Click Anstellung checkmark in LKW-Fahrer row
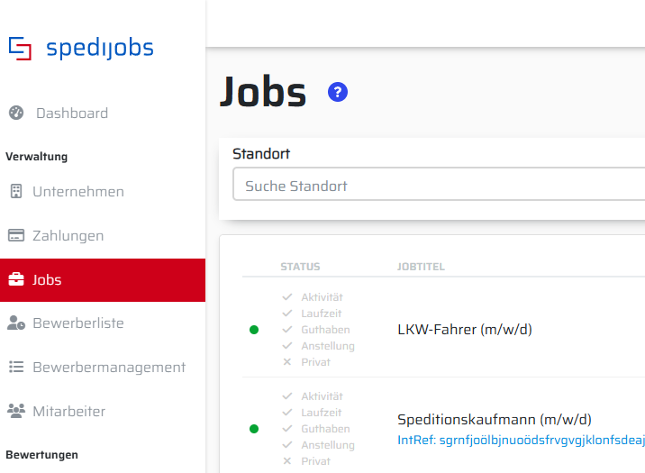The width and height of the screenshot is (645, 473). (287, 345)
